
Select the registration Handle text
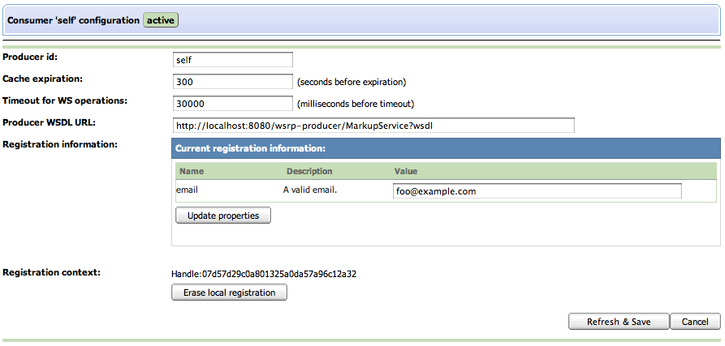(264, 274)
